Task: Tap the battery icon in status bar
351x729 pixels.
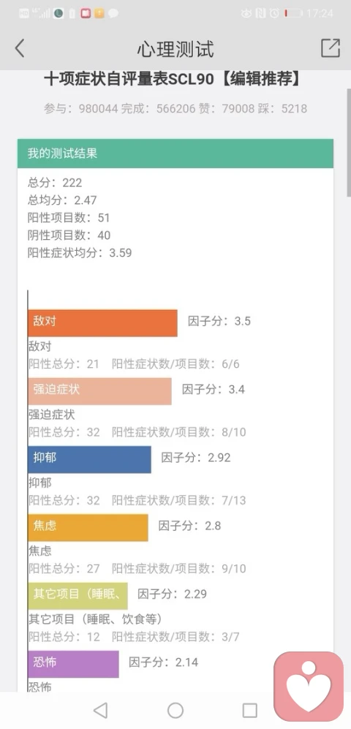Action: [x=293, y=13]
